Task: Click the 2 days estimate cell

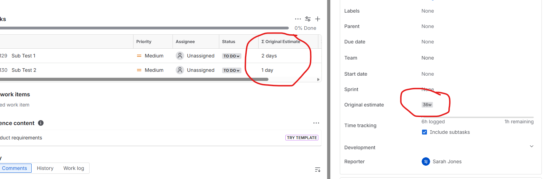Action: pos(269,56)
